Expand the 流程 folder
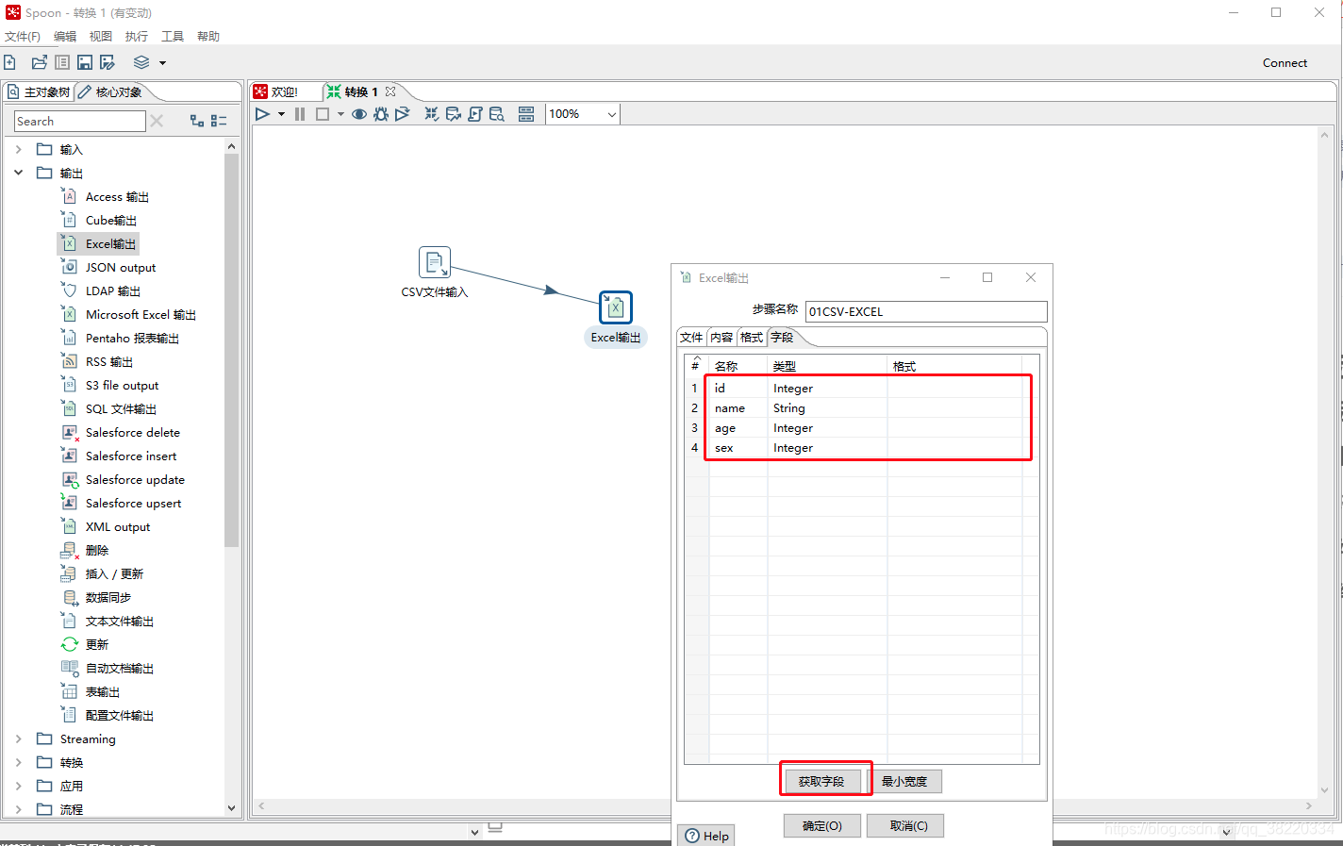Screen dimensions: 1343x846 pos(19,809)
